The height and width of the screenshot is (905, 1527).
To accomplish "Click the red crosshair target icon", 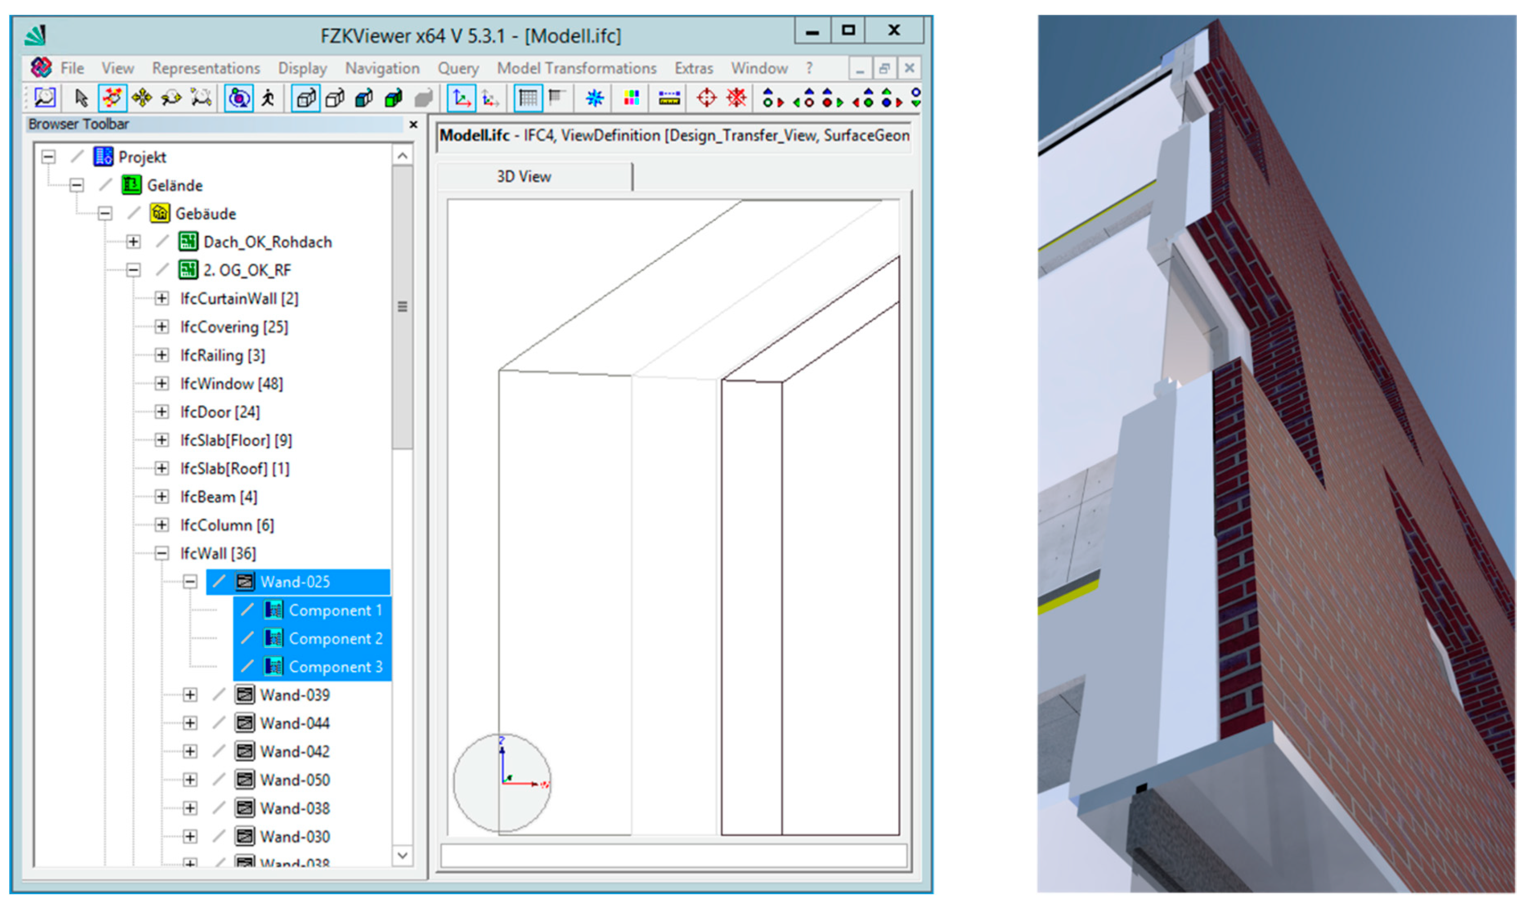I will pyautogui.click(x=706, y=98).
